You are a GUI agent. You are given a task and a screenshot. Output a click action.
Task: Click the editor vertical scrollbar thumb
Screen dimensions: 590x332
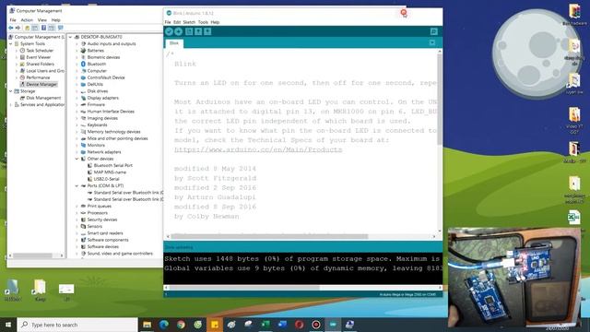439,100
